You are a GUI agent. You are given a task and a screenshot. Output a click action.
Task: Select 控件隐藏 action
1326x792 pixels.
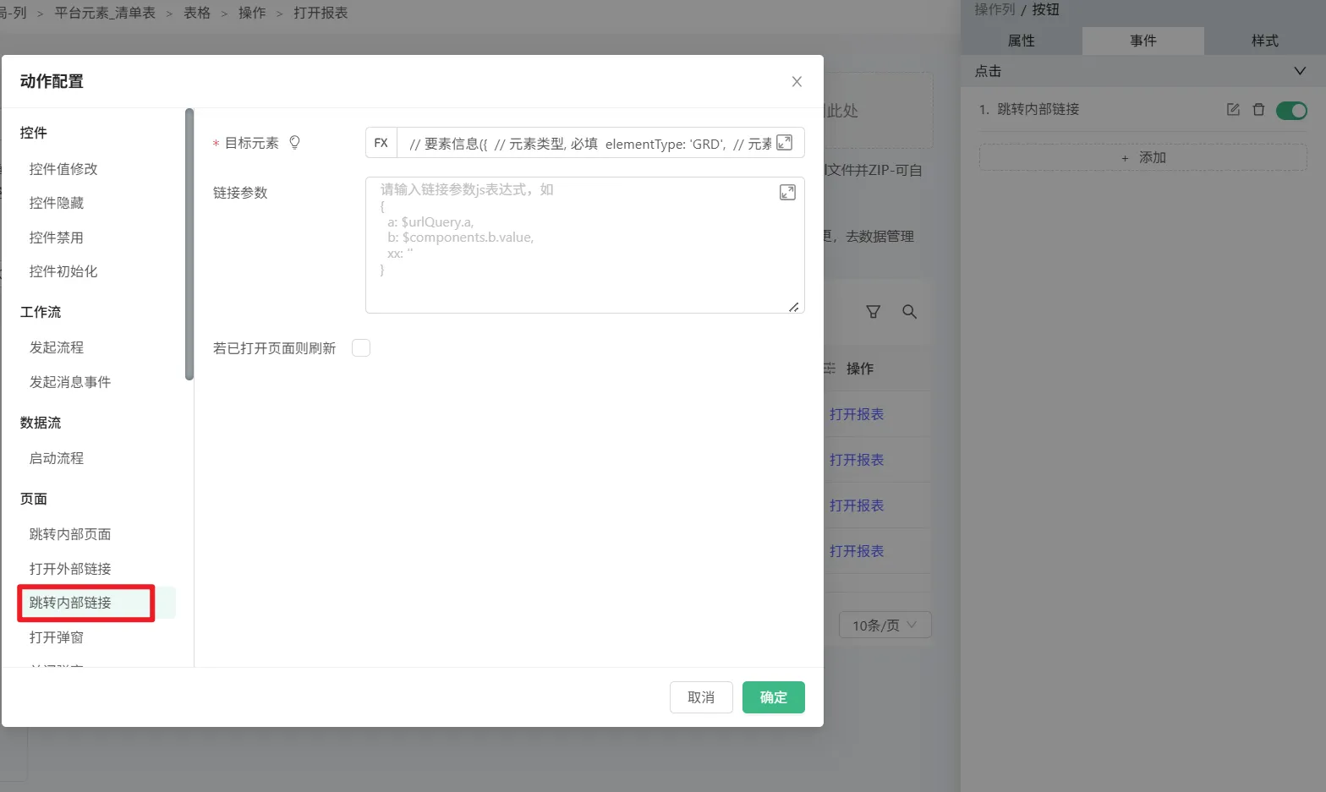point(57,203)
